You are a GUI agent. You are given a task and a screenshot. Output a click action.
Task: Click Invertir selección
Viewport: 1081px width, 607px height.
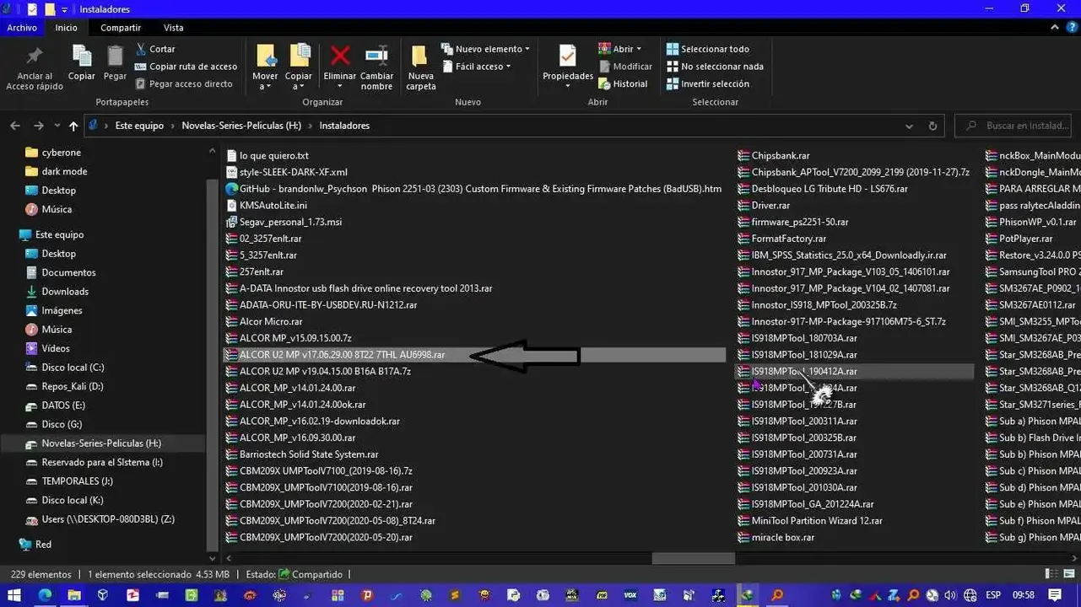click(x=707, y=84)
